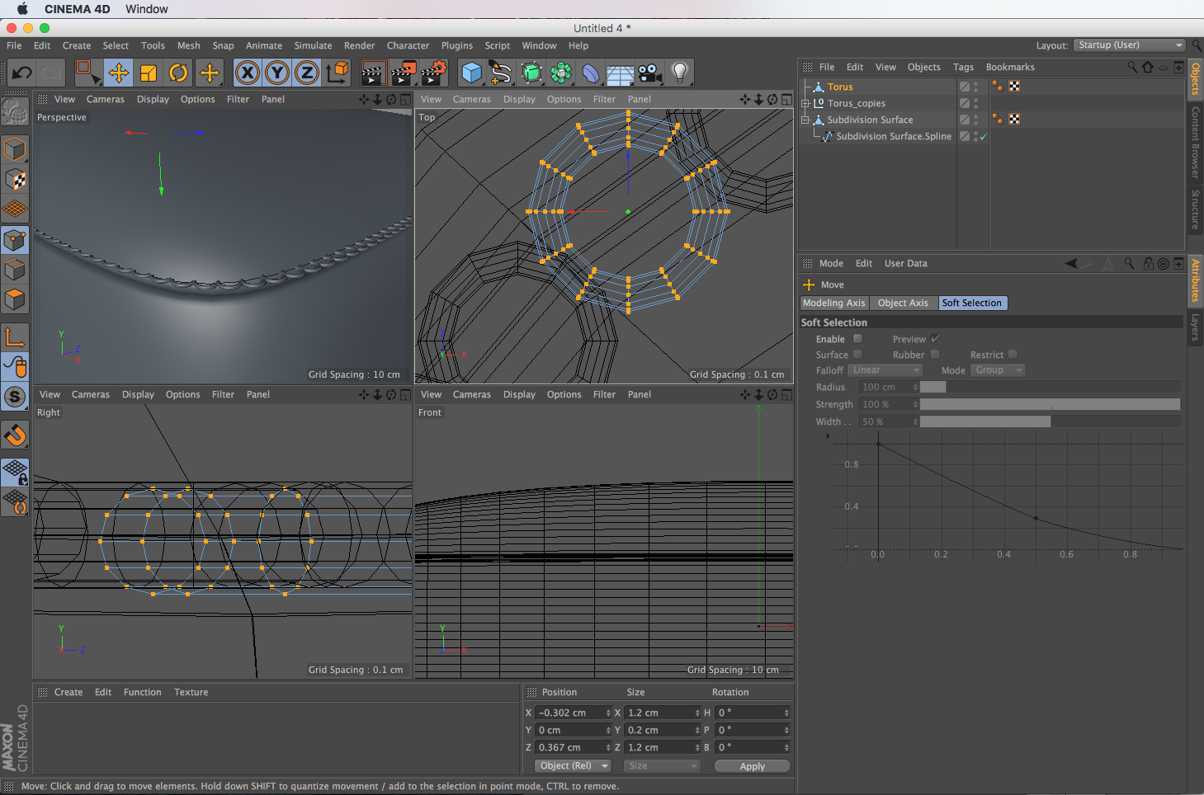Select the Rotate tool
Viewport: 1204px width, 795px height.
pos(178,73)
